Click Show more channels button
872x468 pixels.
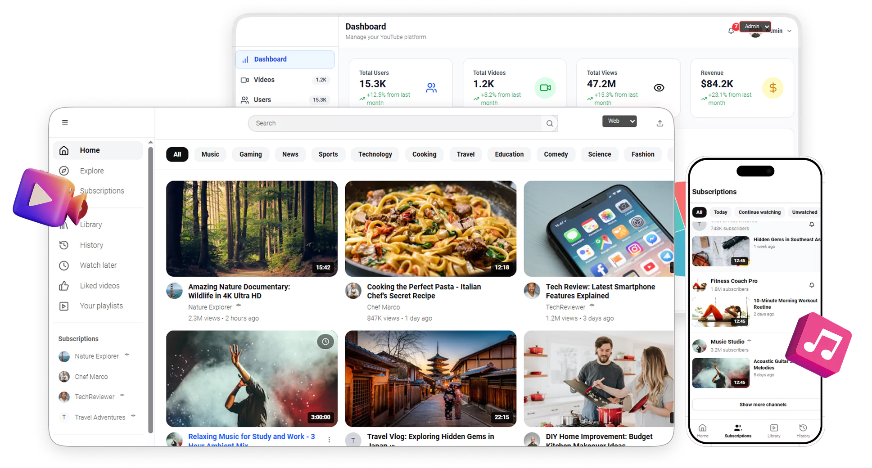click(x=763, y=405)
